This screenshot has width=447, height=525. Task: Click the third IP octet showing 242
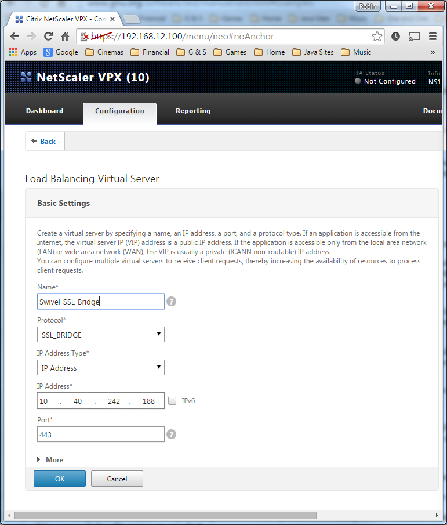114,401
